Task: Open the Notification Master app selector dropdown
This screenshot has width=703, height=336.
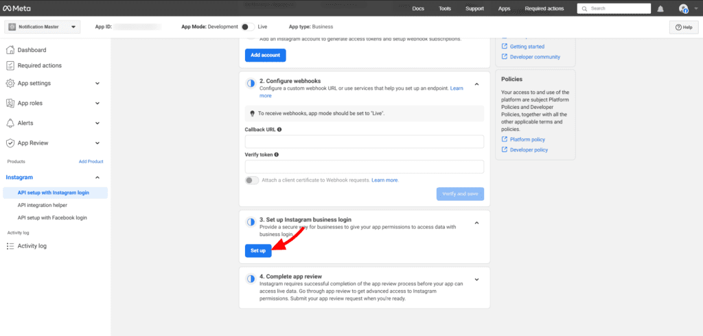Action: [43, 27]
